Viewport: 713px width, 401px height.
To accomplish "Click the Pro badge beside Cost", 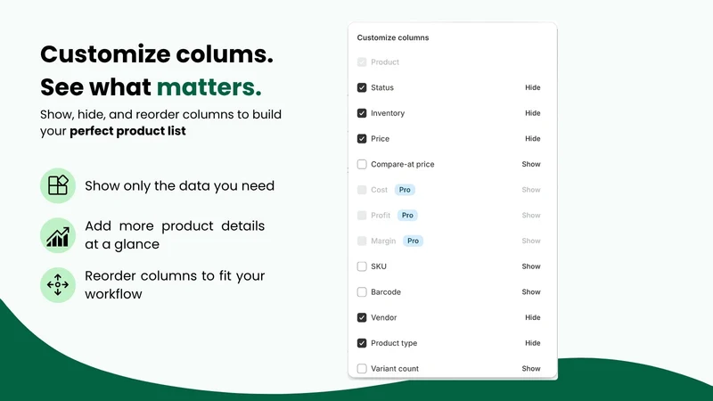I will click(x=405, y=190).
